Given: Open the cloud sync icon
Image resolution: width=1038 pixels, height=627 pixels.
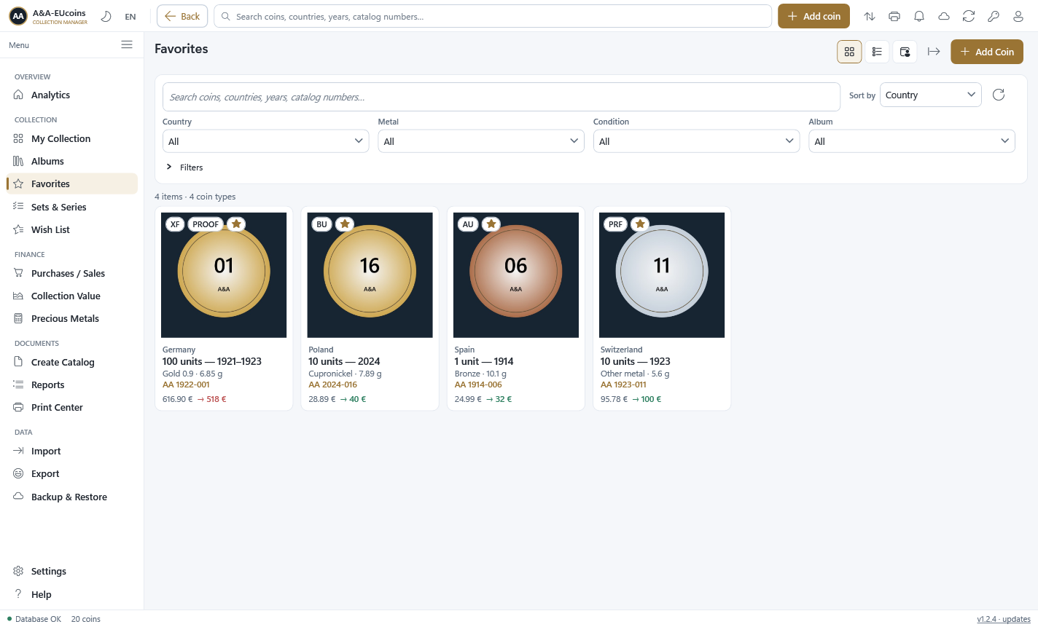Looking at the screenshot, I should pos(944,16).
